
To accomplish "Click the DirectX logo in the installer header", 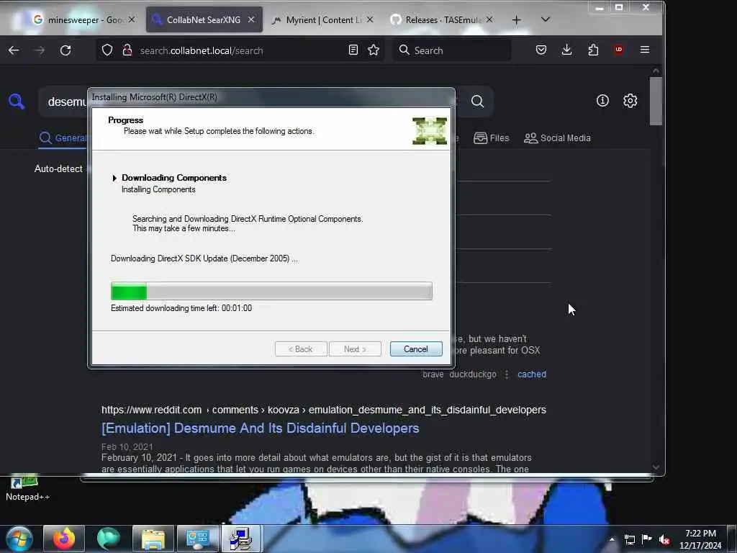I will 430,131.
